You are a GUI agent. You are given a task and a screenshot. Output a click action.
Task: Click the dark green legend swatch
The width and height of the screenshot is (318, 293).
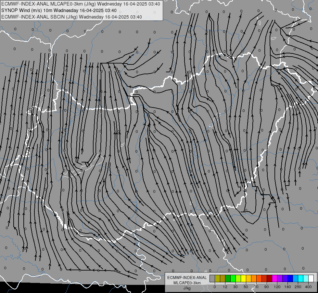[228, 278]
